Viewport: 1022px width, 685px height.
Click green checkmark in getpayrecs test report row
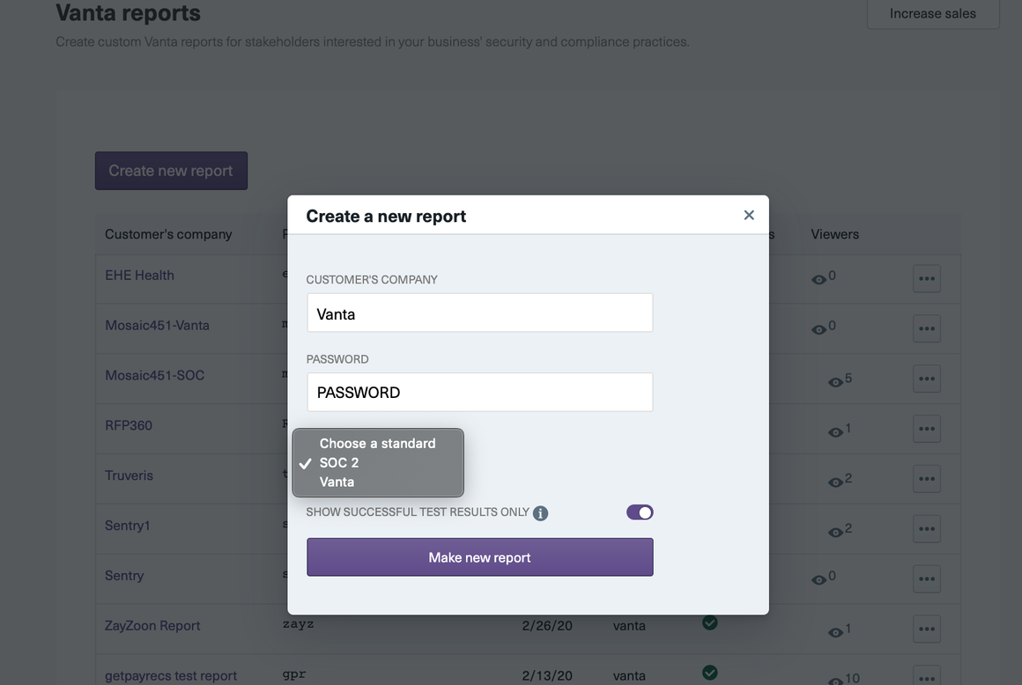(x=710, y=673)
